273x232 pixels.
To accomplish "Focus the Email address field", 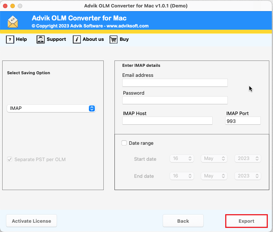I will (x=175, y=83).
